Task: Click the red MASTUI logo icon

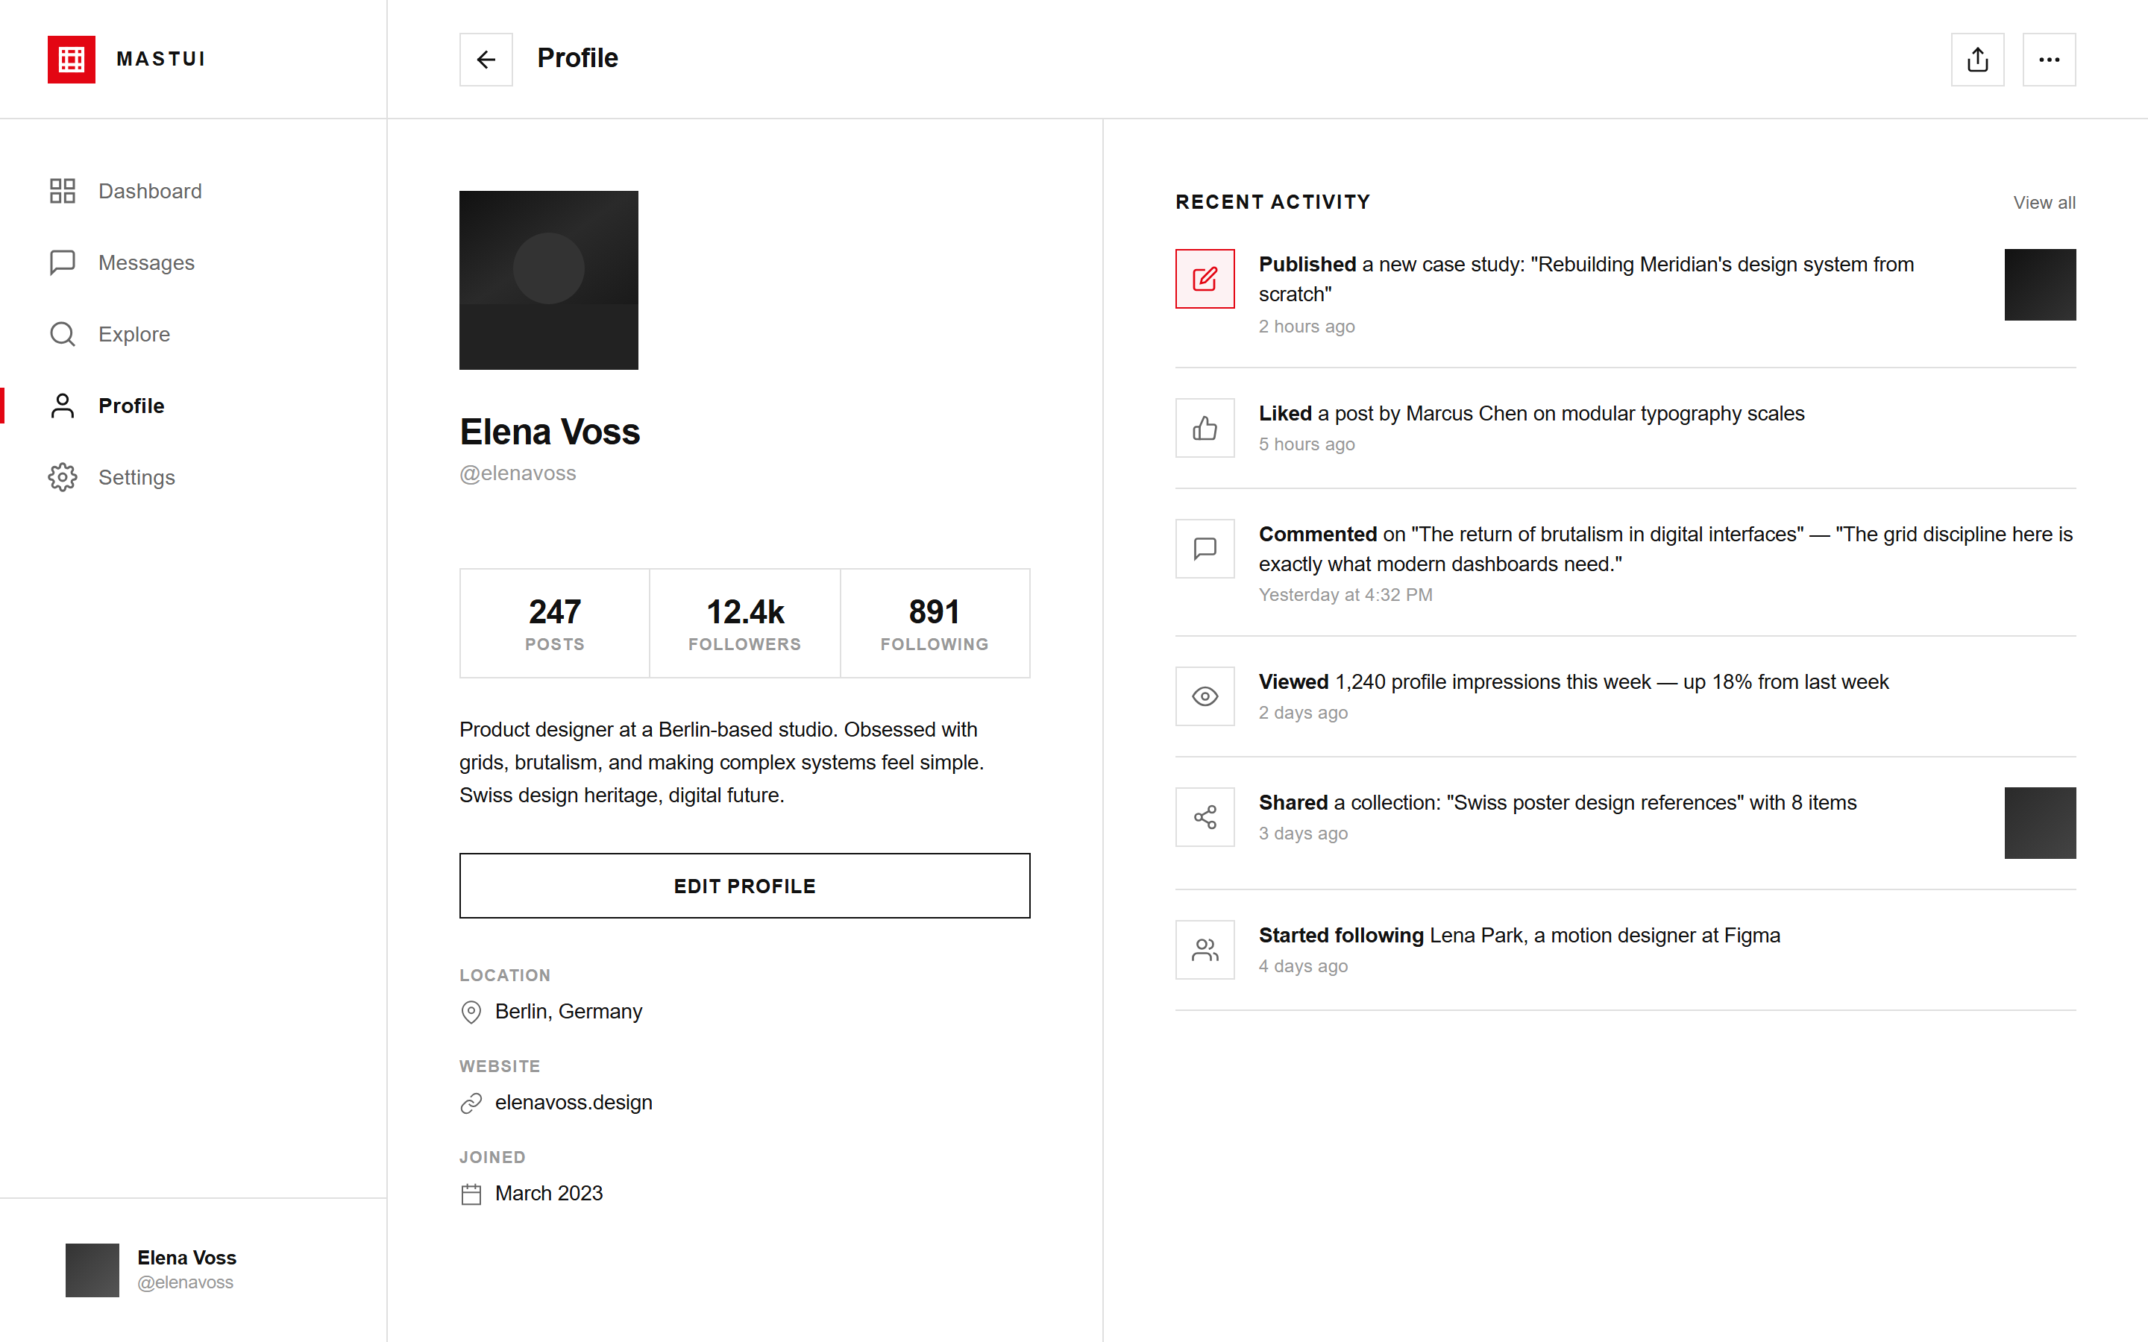Action: (x=71, y=60)
